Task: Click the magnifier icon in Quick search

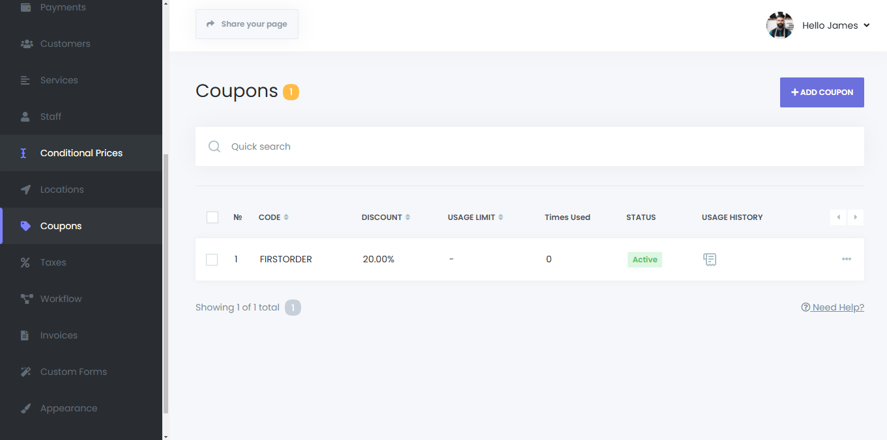Action: click(x=214, y=146)
